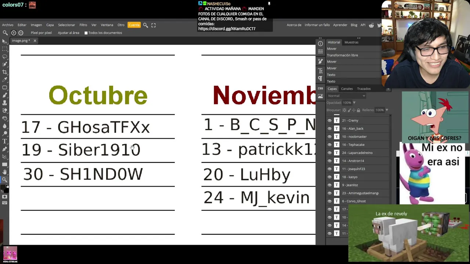The width and height of the screenshot is (470, 264).
Task: Select the Pen tool
Action: pyautogui.click(x=5, y=149)
